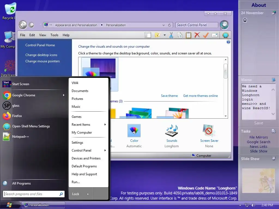279x209 pixels.
Task: Open Open-Shell Menu Settings
Action: (34, 126)
